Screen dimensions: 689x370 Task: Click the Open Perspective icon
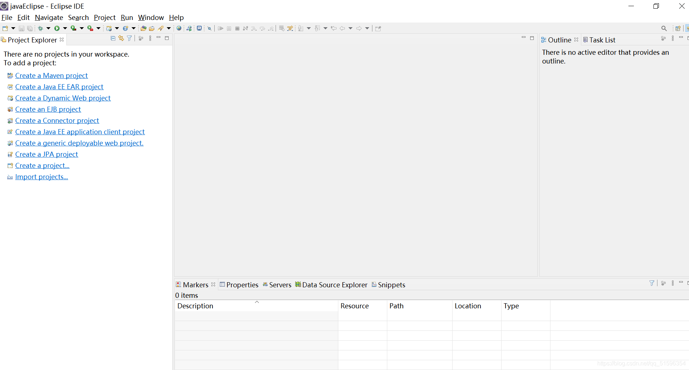coord(678,28)
